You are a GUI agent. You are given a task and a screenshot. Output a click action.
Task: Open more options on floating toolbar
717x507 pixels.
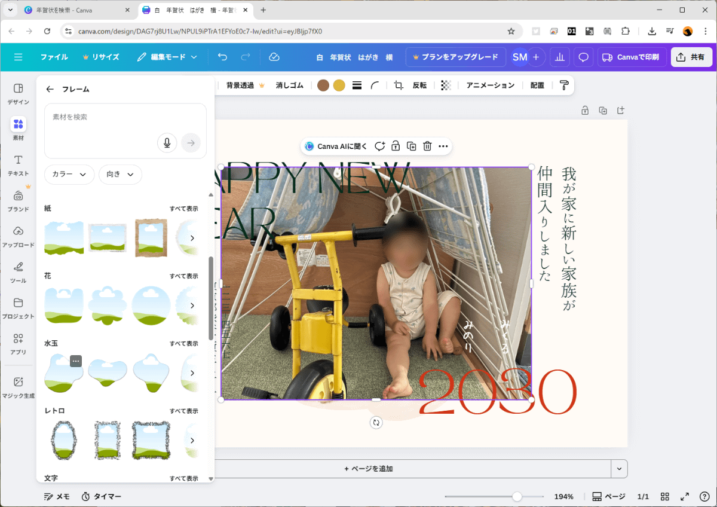click(443, 146)
